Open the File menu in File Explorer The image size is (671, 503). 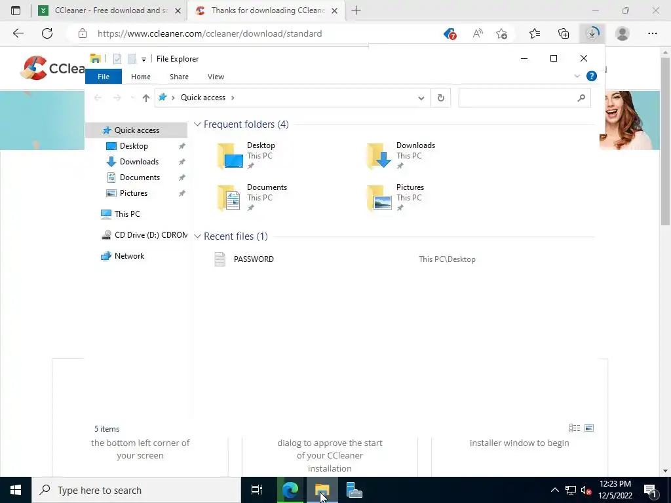tap(104, 77)
